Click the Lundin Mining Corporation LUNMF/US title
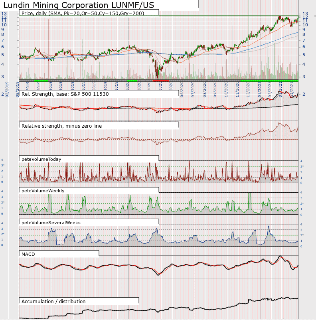316x320 pixels. pyautogui.click(x=79, y=5)
